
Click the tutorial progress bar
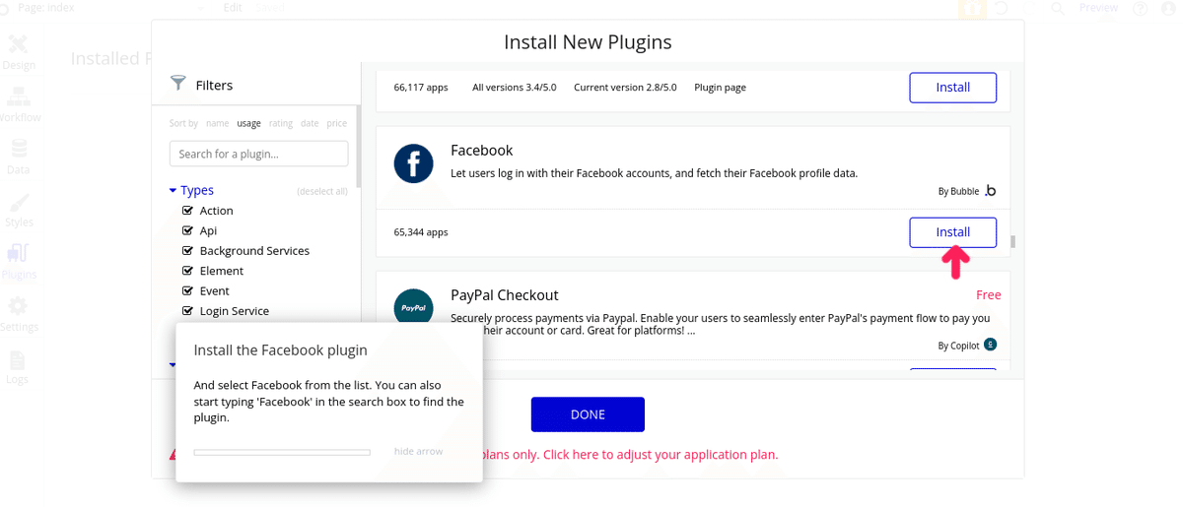[282, 452]
